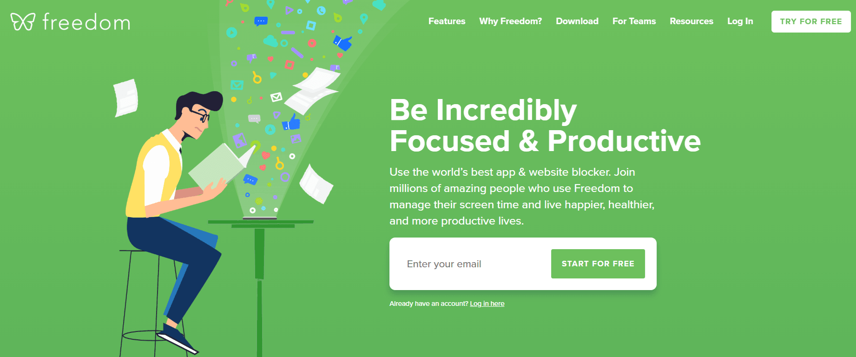Click the white envelope icon in illustration
856x357 pixels.
tap(277, 97)
